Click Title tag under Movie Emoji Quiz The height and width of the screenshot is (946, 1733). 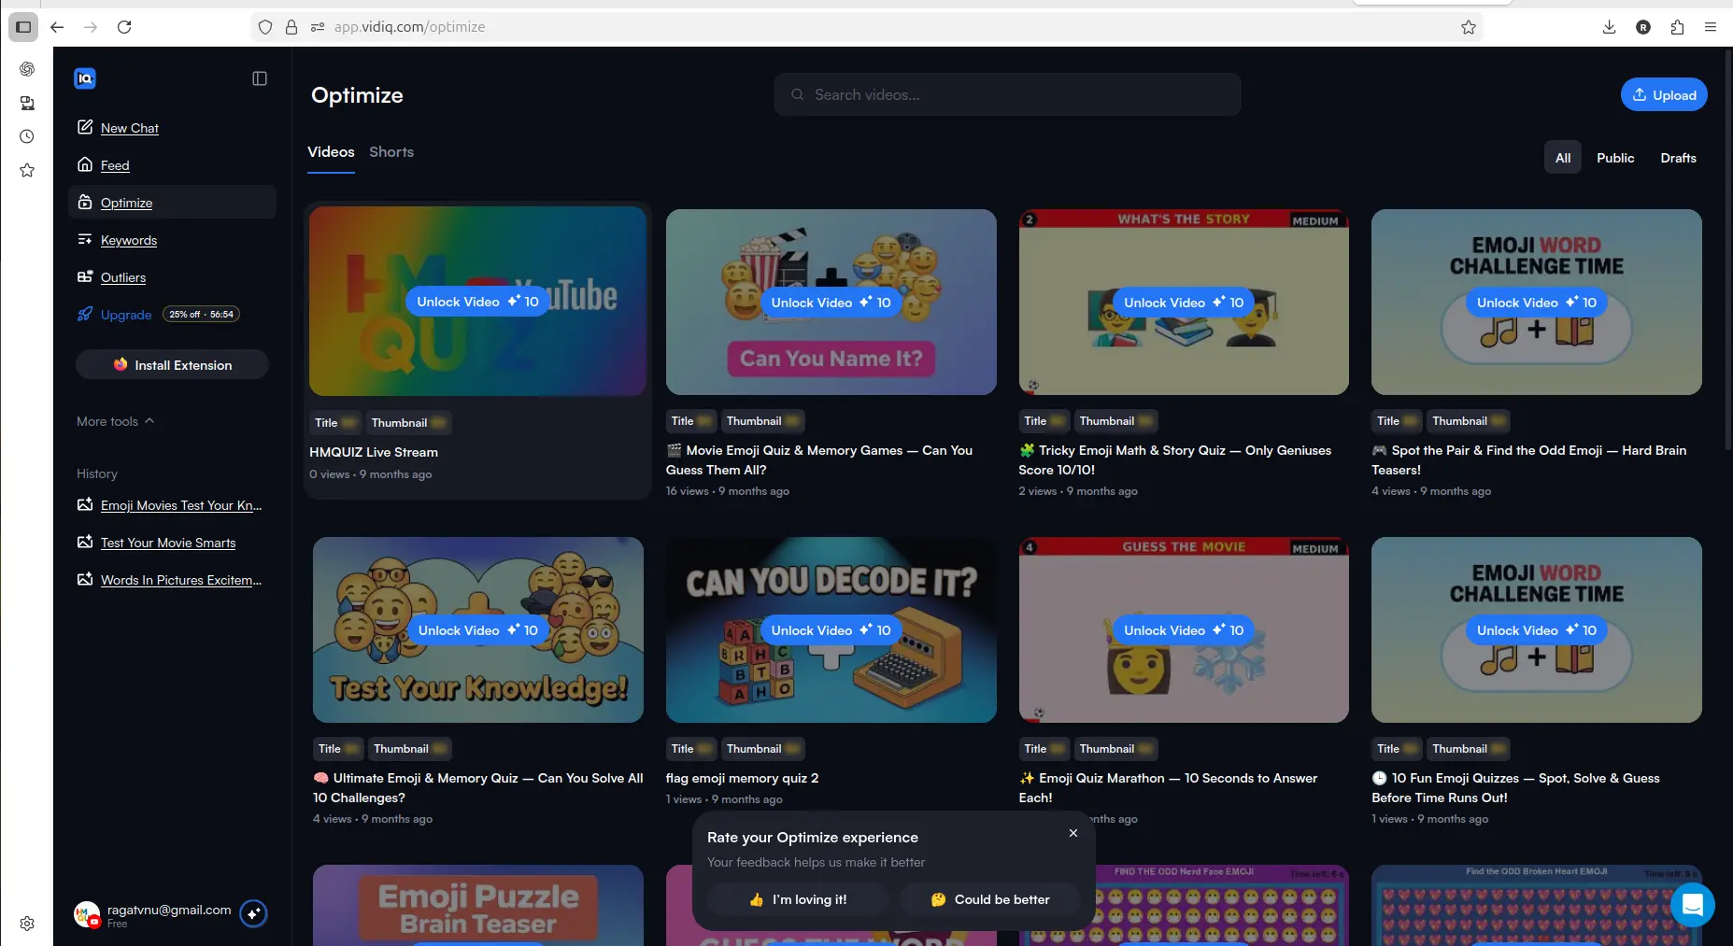tap(691, 421)
